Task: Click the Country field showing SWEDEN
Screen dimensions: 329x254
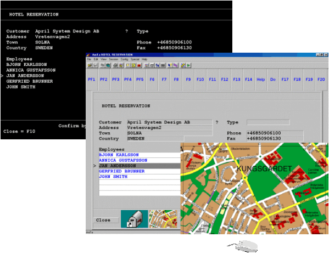Action: point(155,139)
